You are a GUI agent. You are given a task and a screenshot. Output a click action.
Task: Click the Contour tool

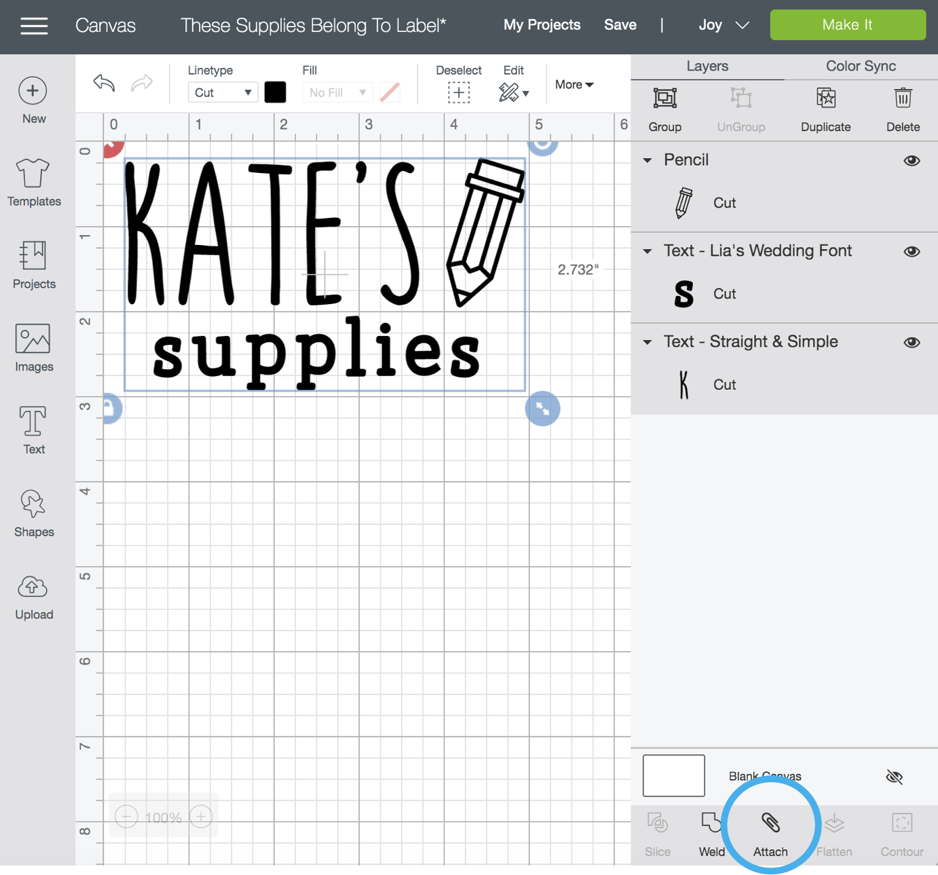[902, 834]
